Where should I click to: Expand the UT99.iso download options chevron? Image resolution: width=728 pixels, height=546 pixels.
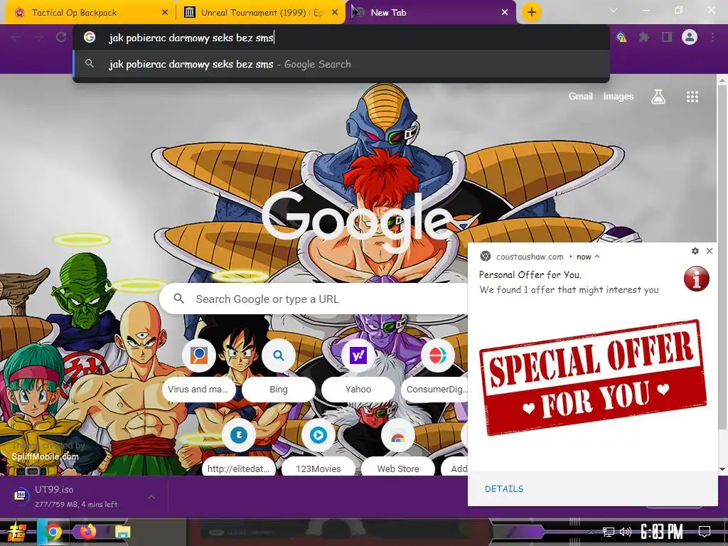click(x=151, y=497)
